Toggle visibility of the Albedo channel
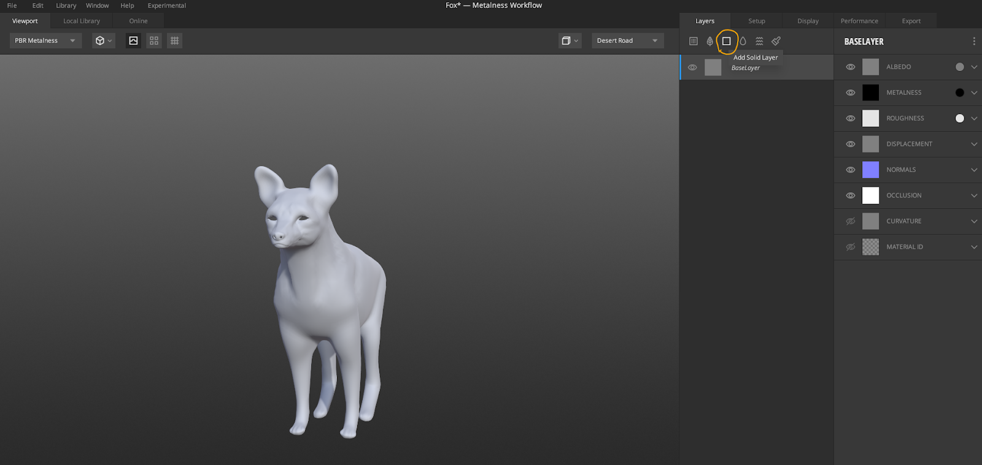The image size is (982, 465). (x=850, y=67)
